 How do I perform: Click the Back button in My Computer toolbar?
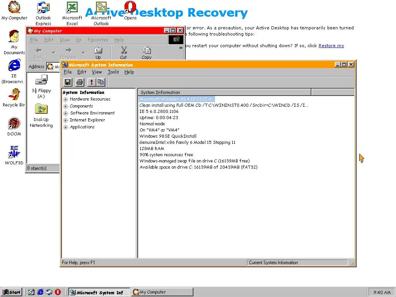pos(39,53)
